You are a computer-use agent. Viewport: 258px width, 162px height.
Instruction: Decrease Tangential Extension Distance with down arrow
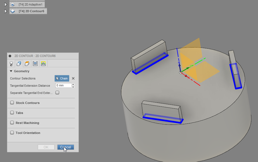[x=73, y=87]
